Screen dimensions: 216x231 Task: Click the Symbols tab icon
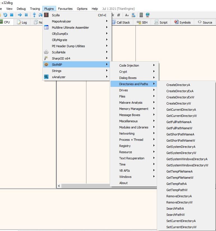(x=176, y=22)
